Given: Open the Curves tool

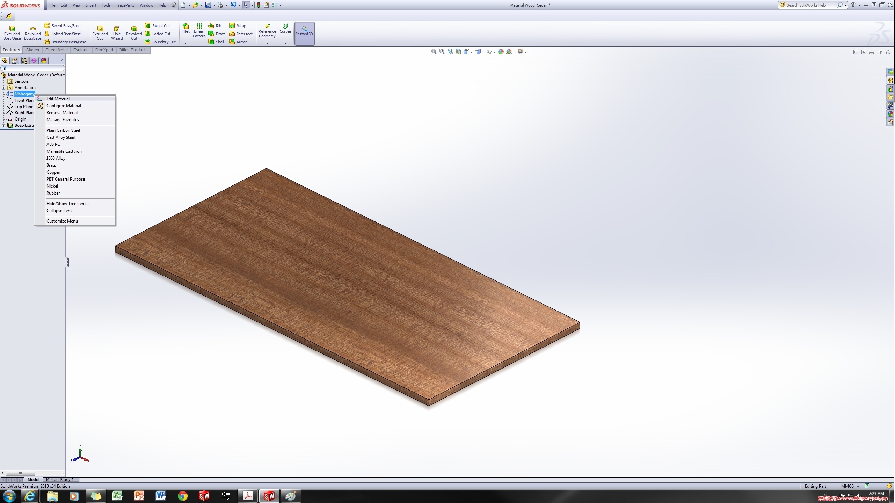Looking at the screenshot, I should pyautogui.click(x=285, y=29).
